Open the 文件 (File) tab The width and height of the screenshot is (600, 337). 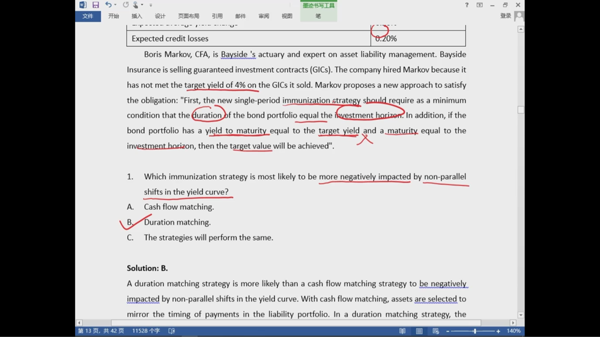tap(88, 16)
